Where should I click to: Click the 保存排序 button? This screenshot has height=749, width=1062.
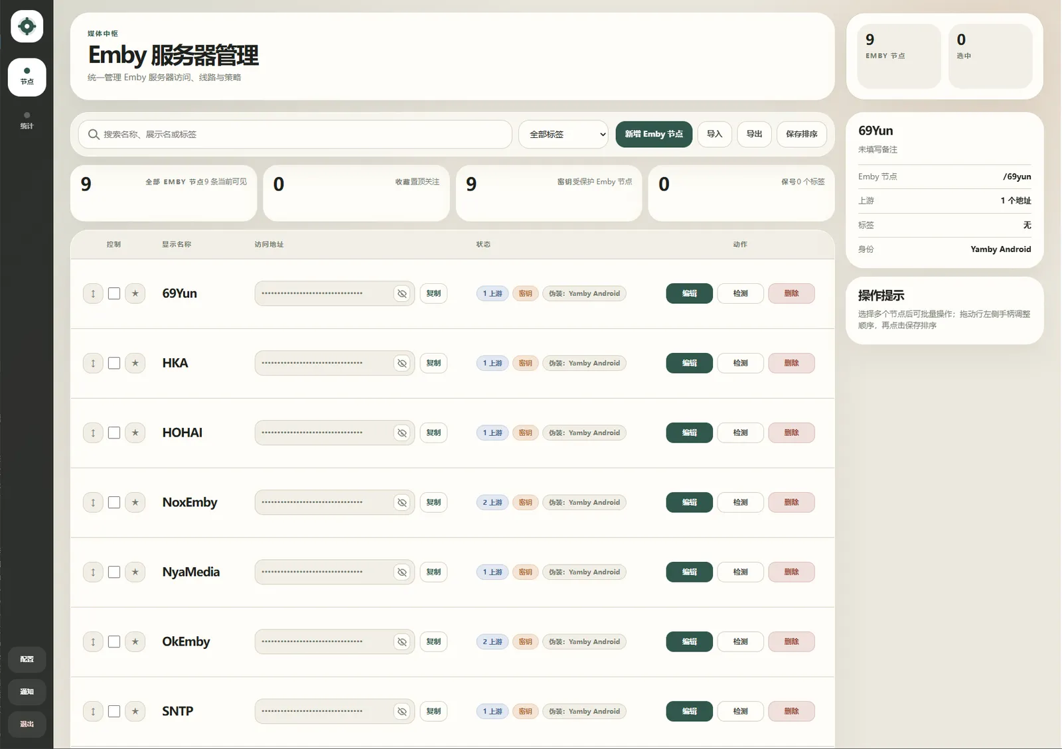click(802, 134)
